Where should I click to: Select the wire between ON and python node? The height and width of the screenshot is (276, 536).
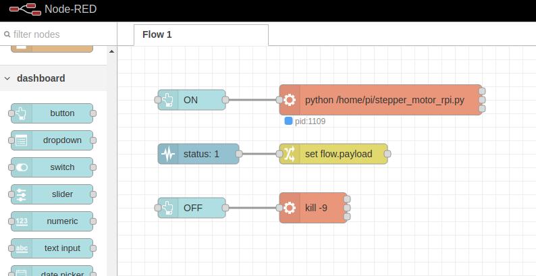tap(252, 100)
